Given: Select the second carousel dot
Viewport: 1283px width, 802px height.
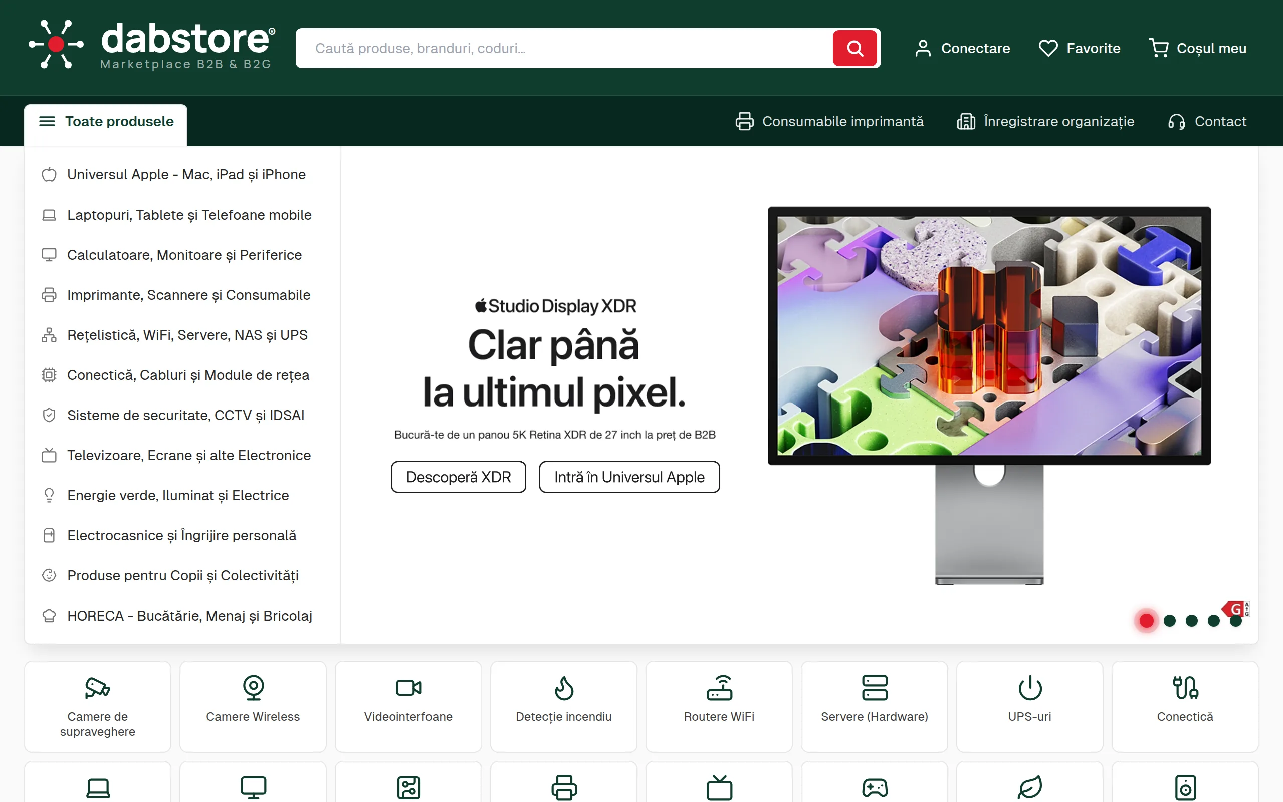Looking at the screenshot, I should coord(1170,621).
